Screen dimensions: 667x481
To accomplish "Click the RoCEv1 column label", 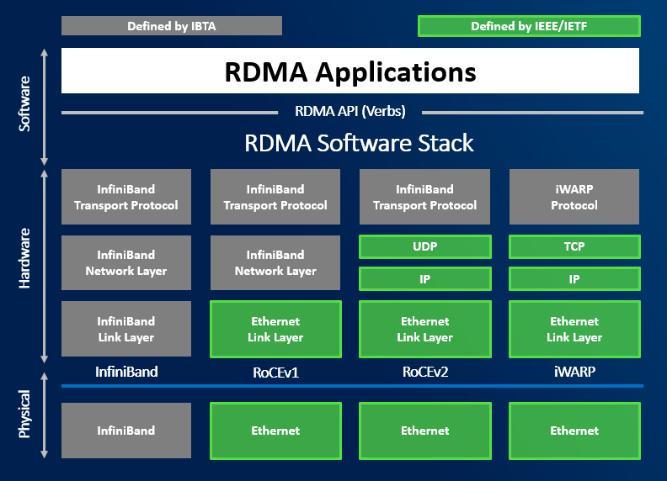I will click(275, 373).
